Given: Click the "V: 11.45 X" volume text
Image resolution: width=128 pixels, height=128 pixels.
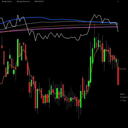Looking at the screenshot, I should click(124, 97).
